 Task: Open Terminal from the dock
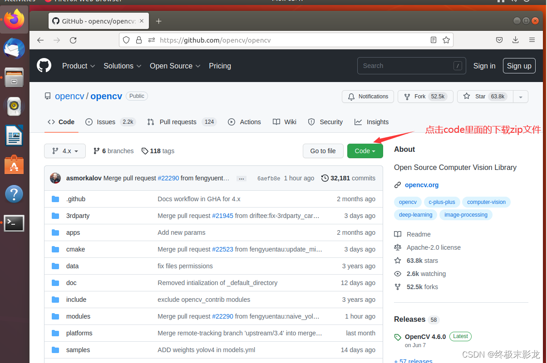click(14, 223)
